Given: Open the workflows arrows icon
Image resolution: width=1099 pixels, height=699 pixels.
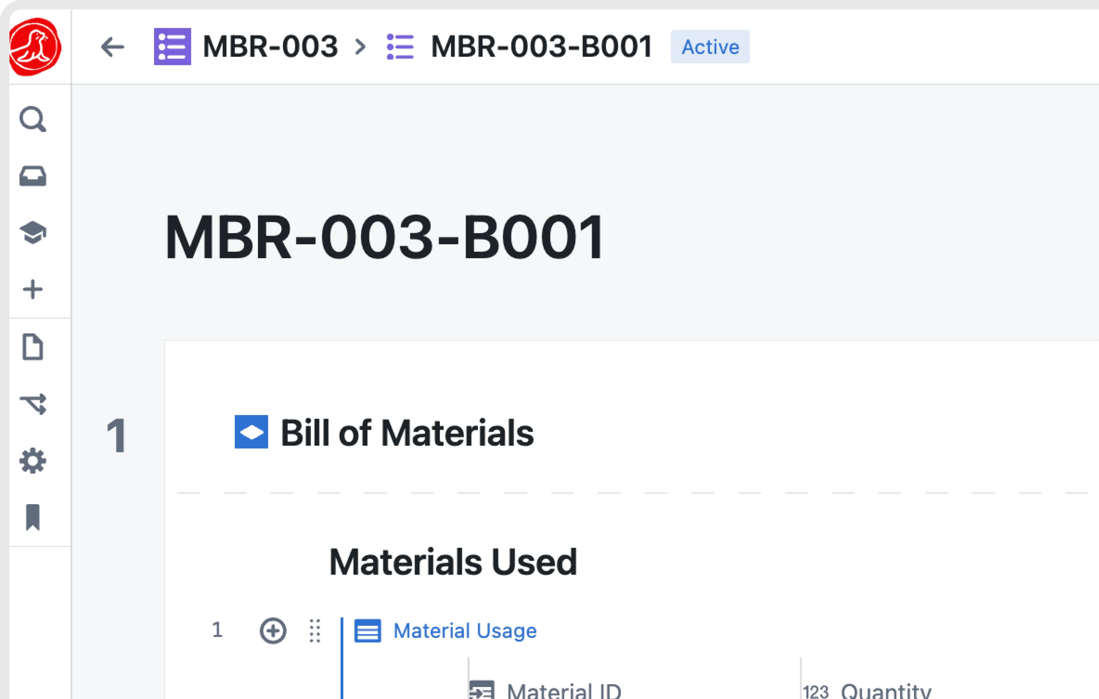Looking at the screenshot, I should click(x=33, y=404).
